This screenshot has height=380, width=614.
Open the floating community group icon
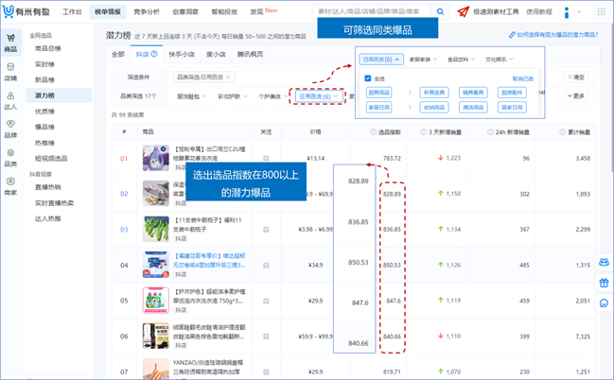coord(605,262)
